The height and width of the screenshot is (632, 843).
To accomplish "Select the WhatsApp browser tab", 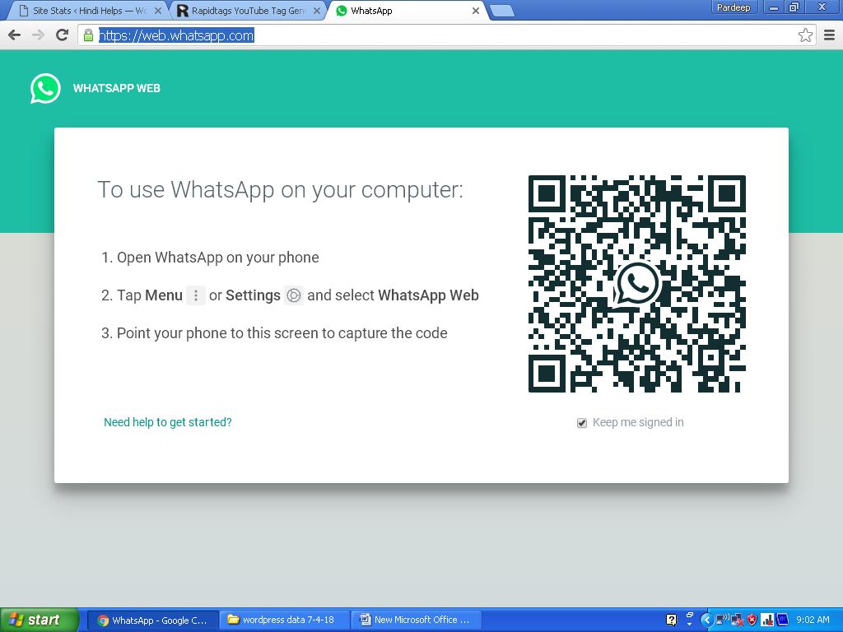I will 408,11.
